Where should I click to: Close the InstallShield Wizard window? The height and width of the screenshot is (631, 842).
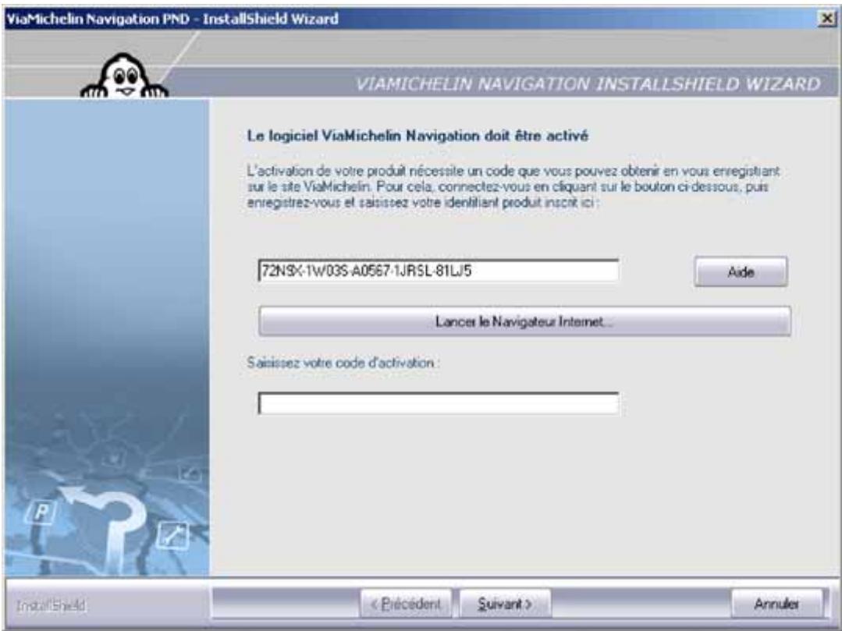[x=827, y=19]
